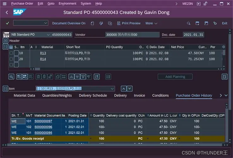Click the copy item icon
233x158 pixels.
[x=58, y=77]
